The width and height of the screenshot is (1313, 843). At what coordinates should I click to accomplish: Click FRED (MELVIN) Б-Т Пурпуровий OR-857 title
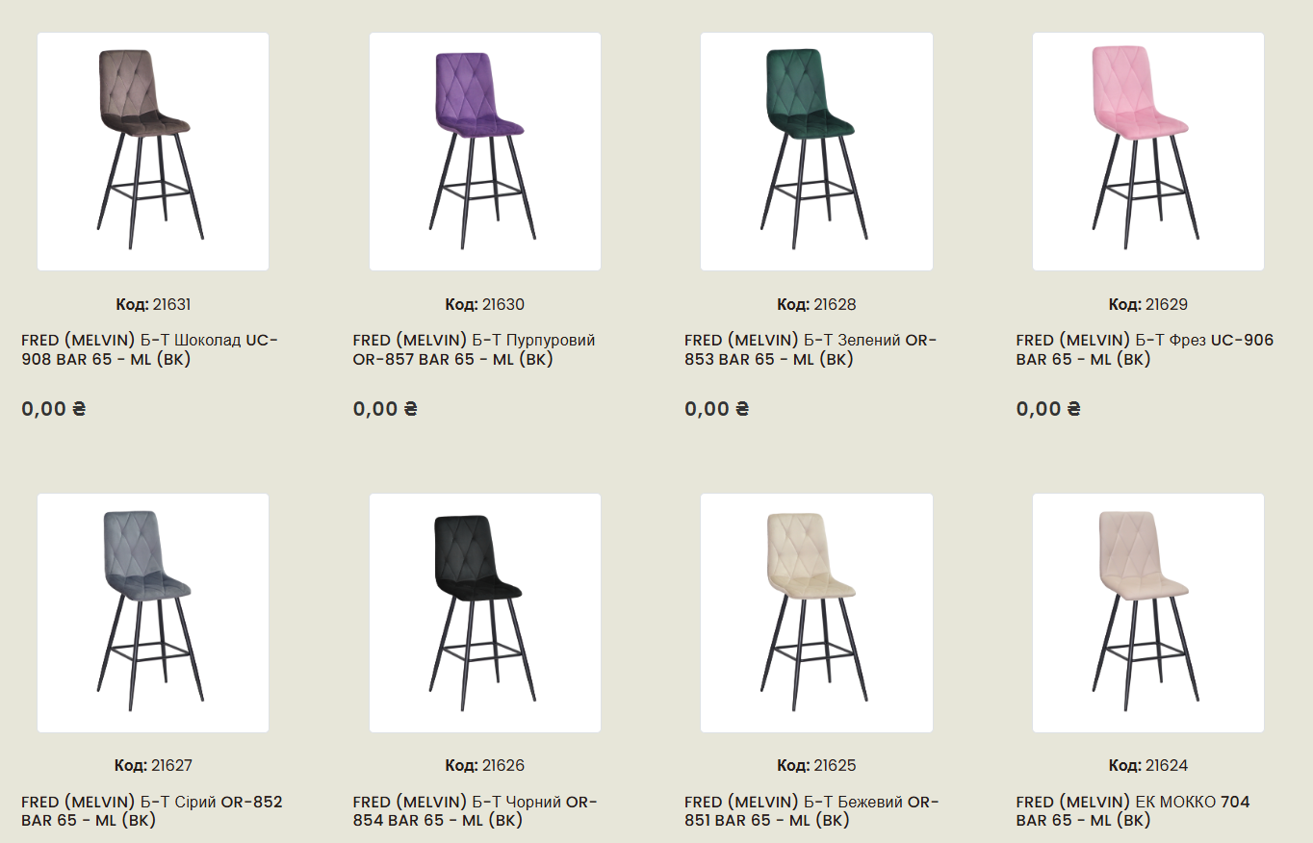coord(474,349)
